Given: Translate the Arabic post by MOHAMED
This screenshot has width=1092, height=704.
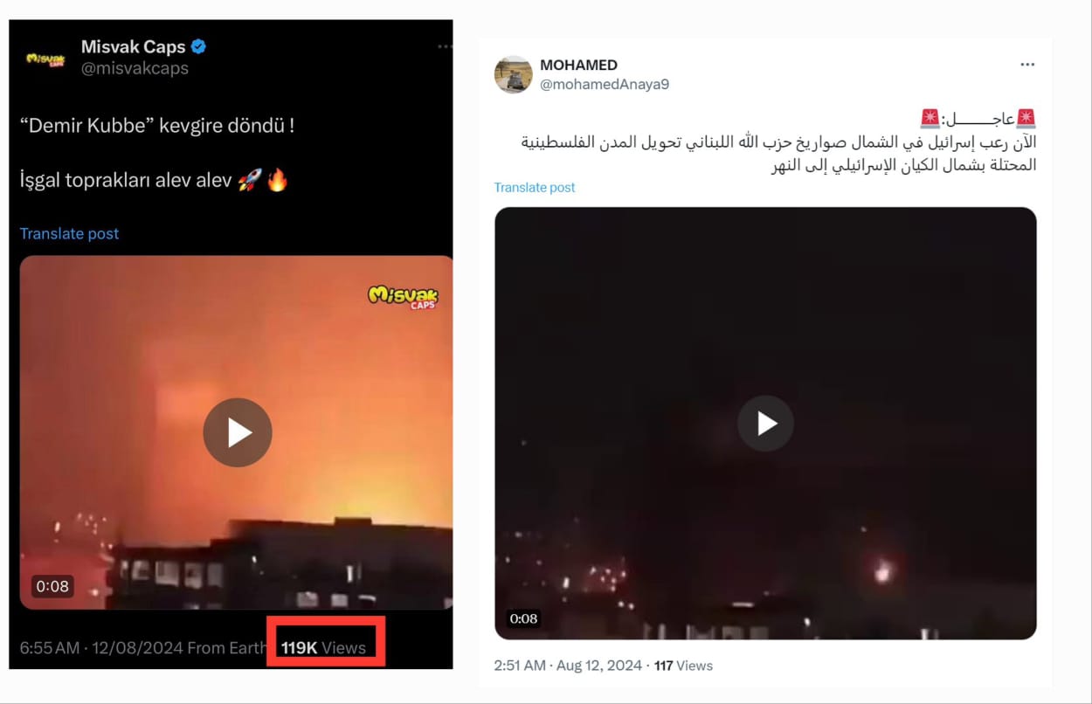Looking at the screenshot, I should 535,187.
